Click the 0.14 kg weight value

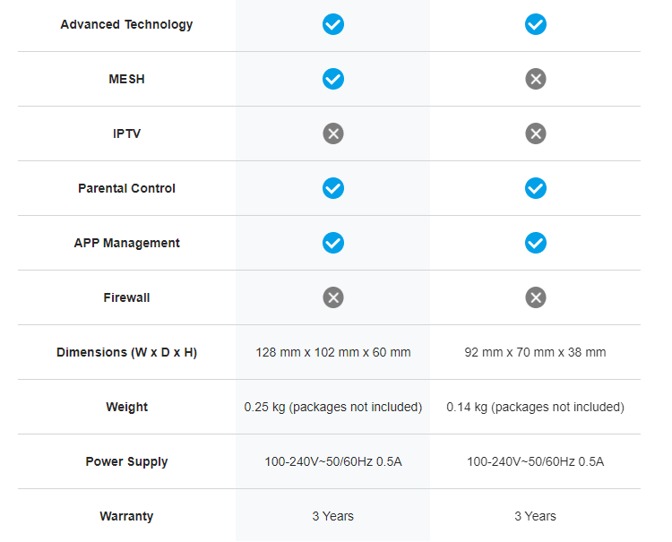[x=535, y=407]
